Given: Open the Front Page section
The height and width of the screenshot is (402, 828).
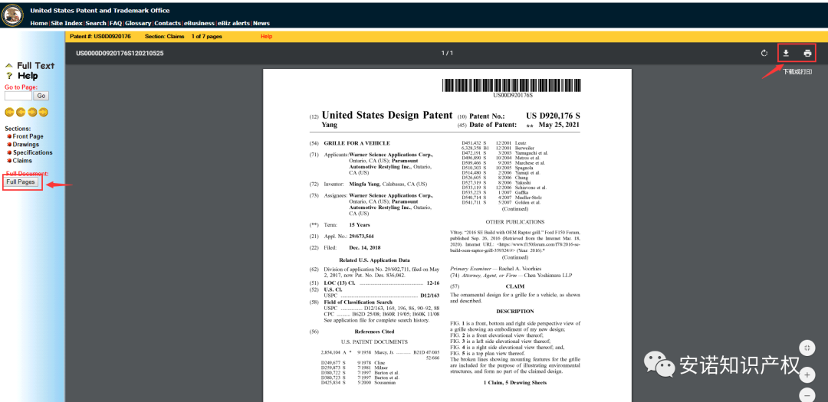Looking at the screenshot, I should click(28, 136).
